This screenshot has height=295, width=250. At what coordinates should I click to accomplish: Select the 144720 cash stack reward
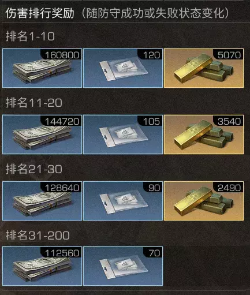pos(42,135)
